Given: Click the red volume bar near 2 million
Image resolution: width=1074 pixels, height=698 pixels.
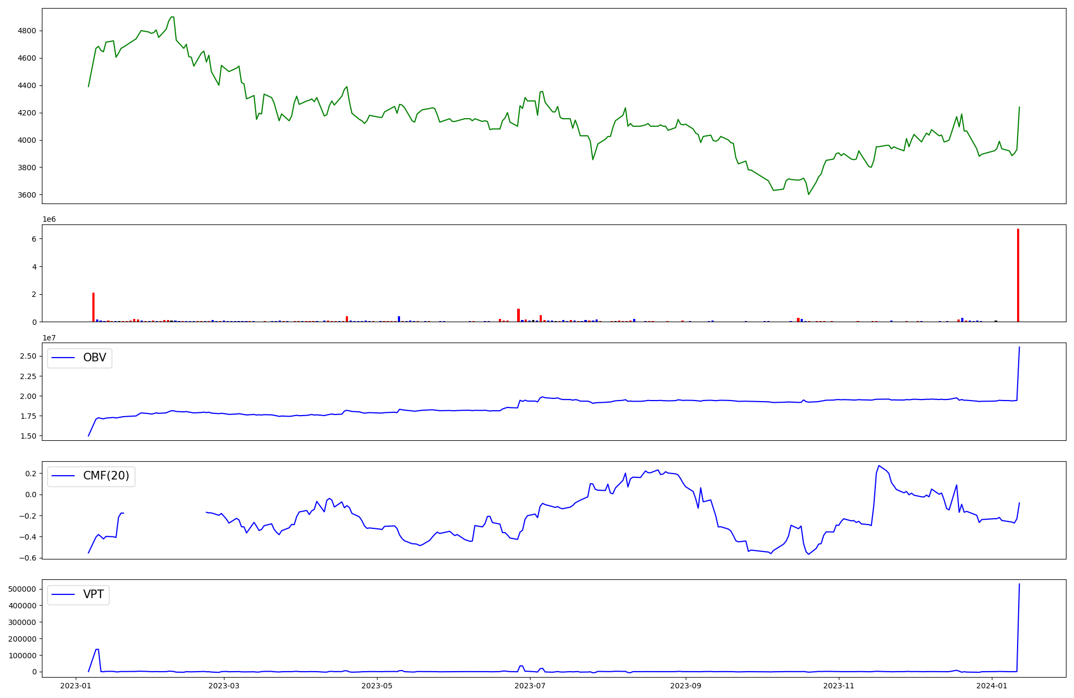Looking at the screenshot, I should tap(93, 307).
